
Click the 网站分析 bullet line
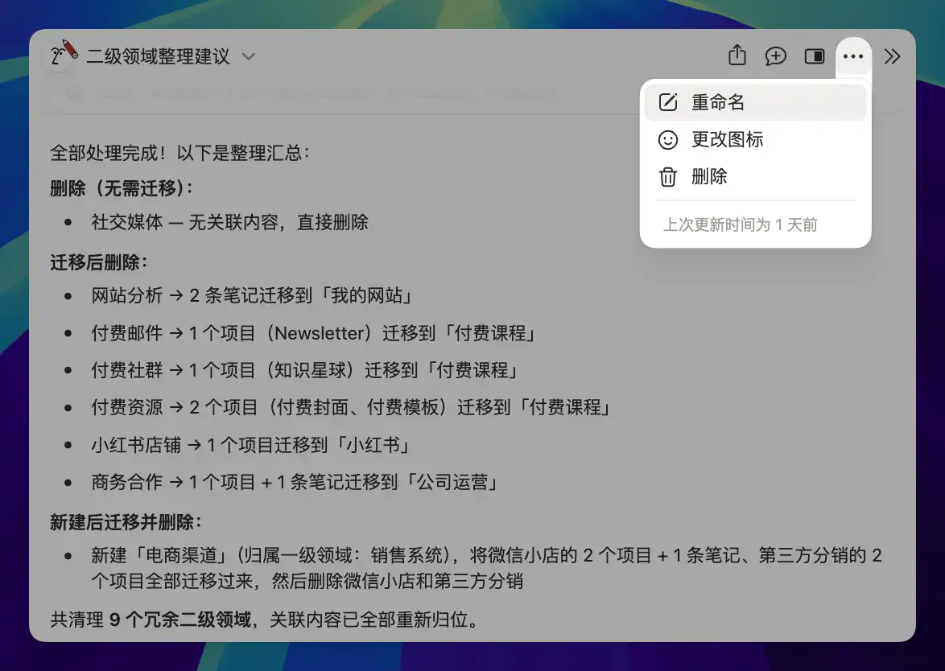click(x=252, y=295)
